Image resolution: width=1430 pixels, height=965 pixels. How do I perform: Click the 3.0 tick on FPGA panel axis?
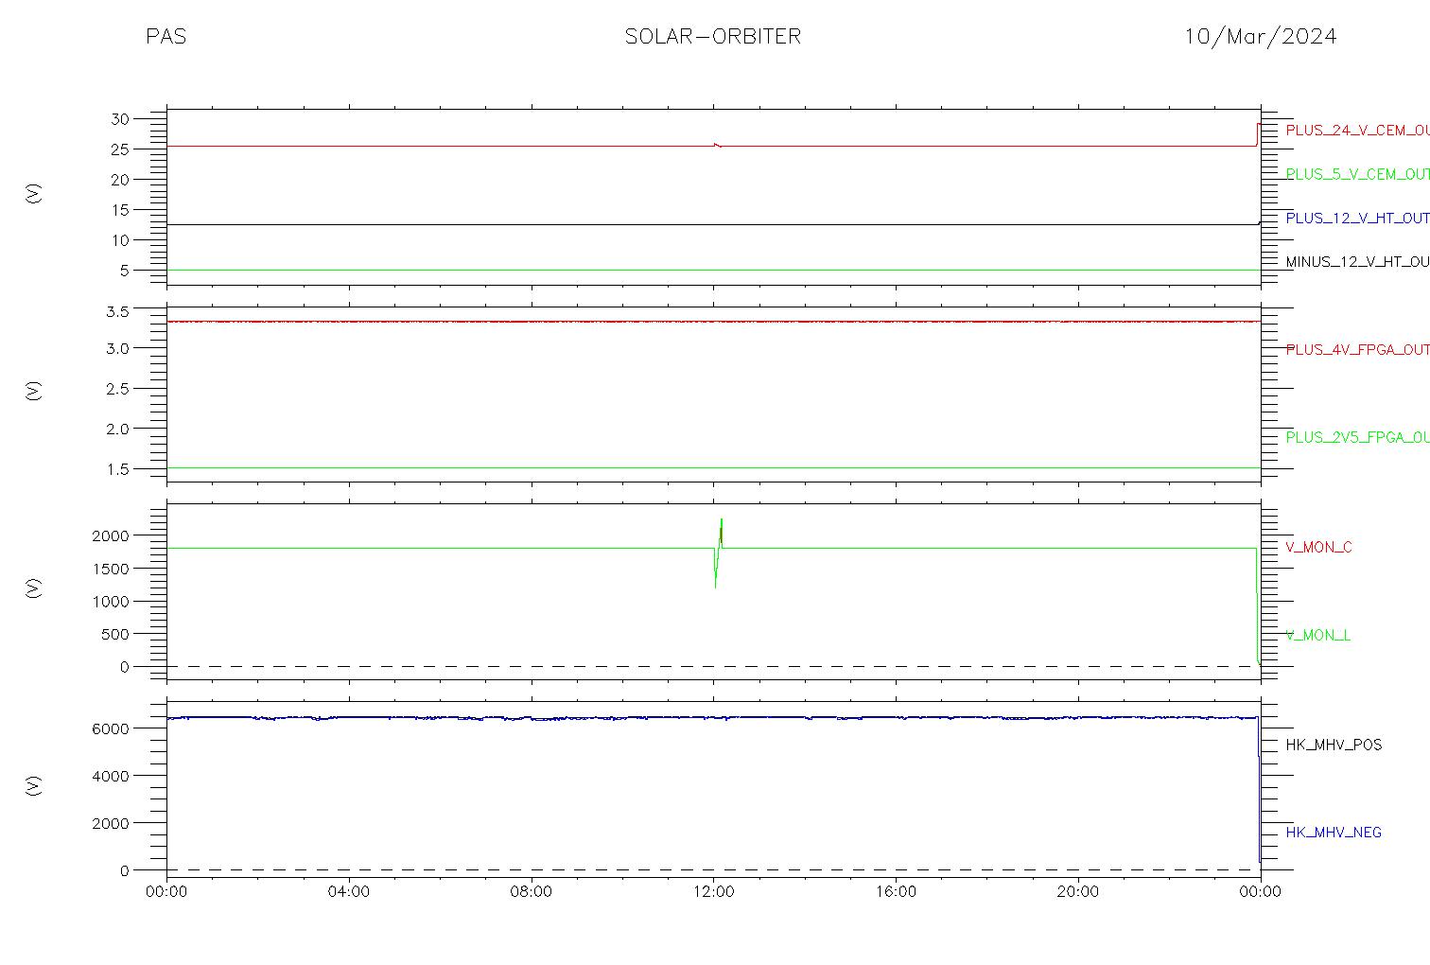point(118,349)
